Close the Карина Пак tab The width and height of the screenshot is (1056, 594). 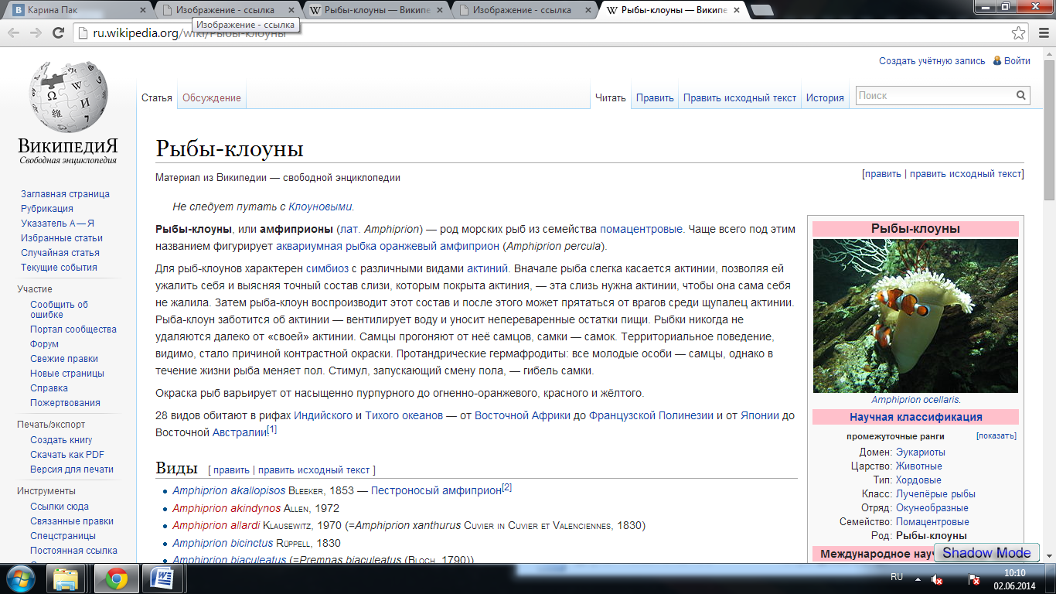tap(144, 11)
